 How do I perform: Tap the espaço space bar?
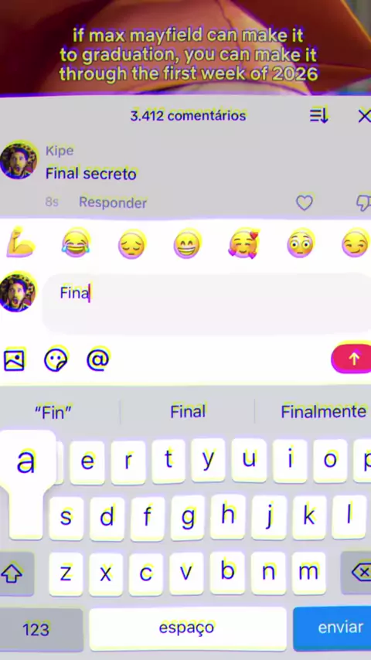[x=187, y=628]
